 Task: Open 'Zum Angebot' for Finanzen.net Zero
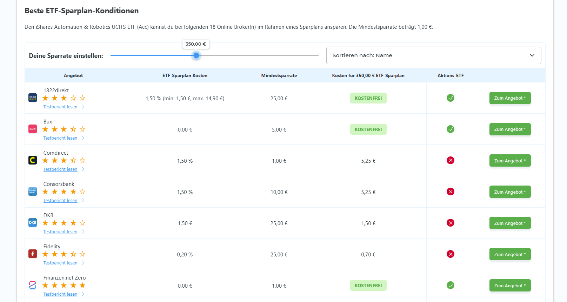pos(510,286)
